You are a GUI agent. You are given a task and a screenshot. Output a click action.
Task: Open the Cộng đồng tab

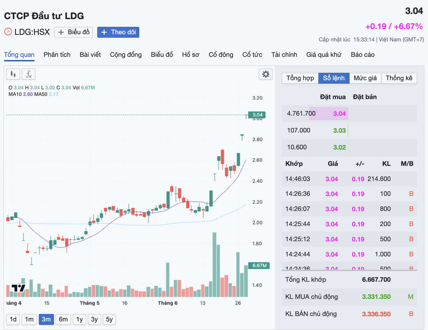click(126, 55)
